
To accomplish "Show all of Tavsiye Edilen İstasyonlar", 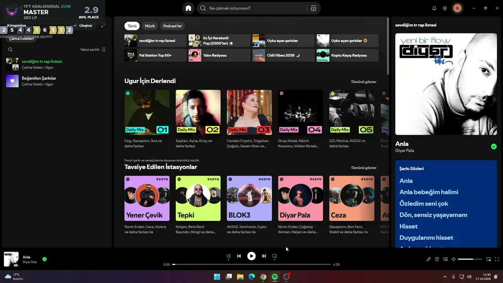I will point(363,168).
